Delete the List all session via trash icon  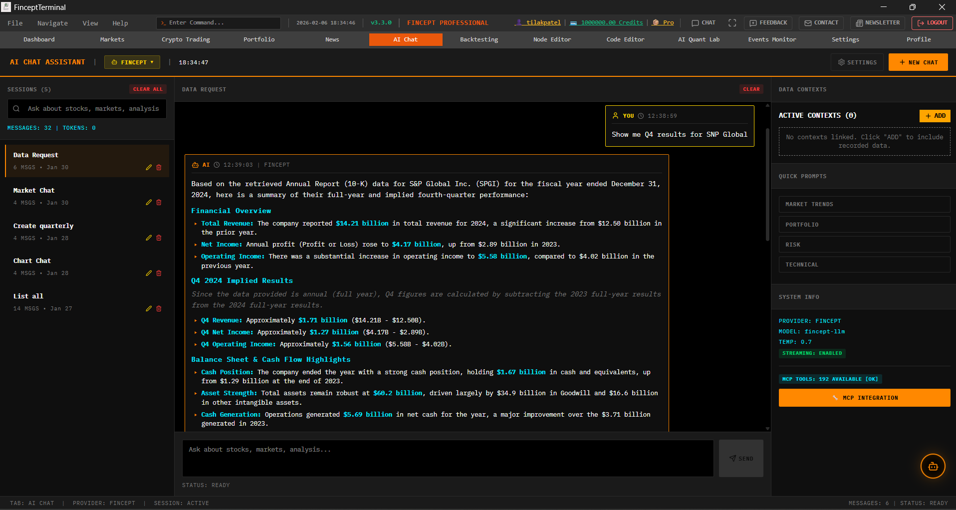[159, 309]
